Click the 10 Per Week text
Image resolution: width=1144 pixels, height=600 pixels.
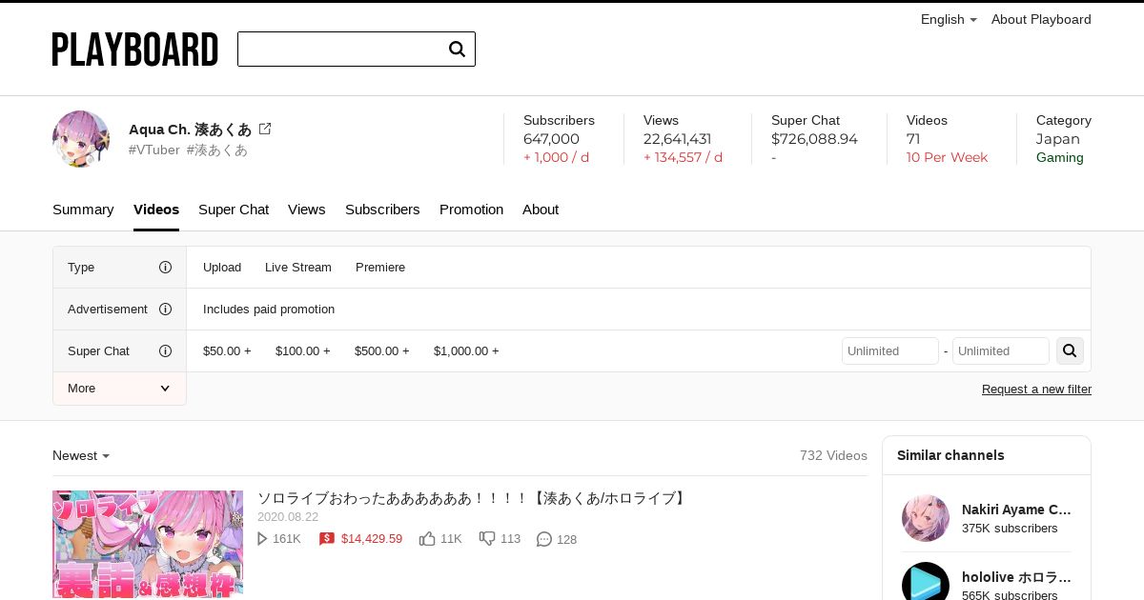(947, 158)
